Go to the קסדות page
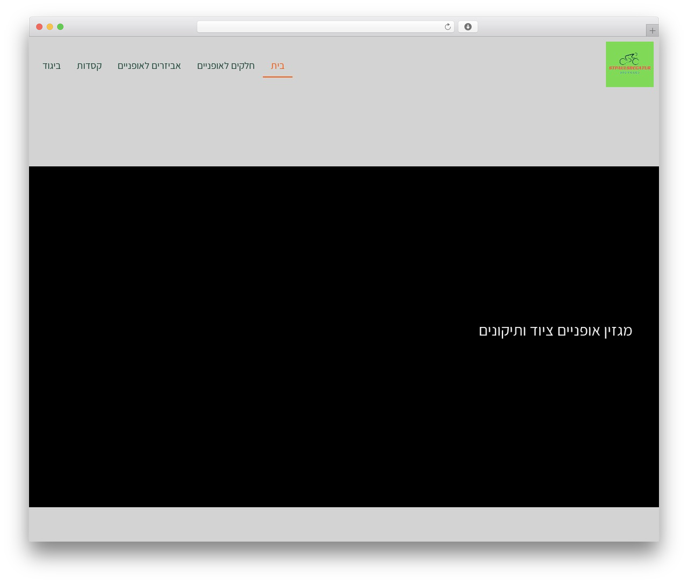Viewport: 688px width, 583px height. [x=89, y=66]
